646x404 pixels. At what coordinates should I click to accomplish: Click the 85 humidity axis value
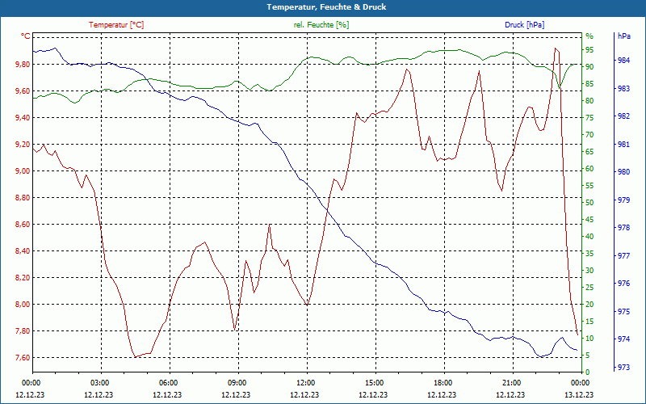point(589,84)
